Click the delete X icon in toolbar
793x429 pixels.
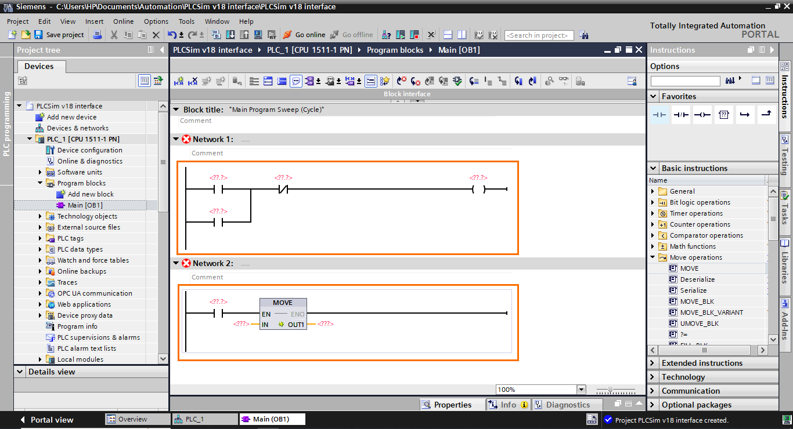point(156,35)
